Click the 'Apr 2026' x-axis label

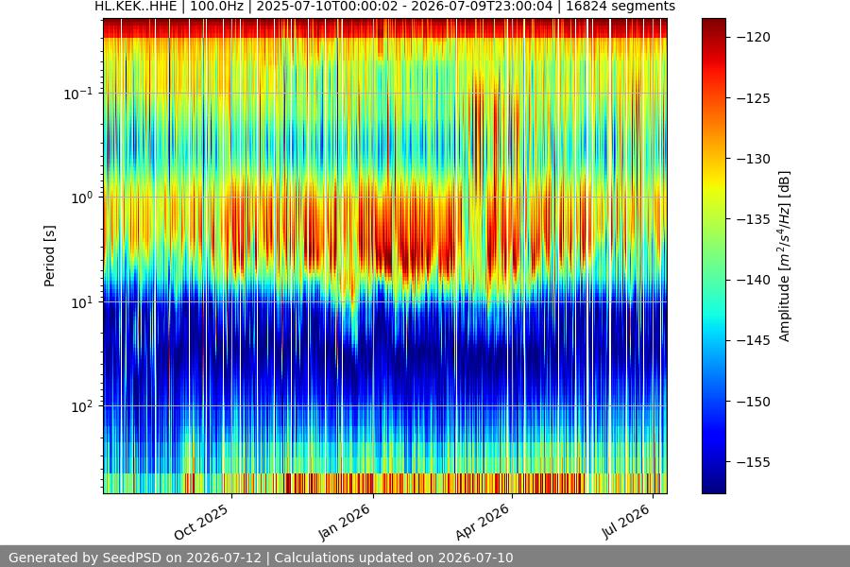[x=483, y=522]
